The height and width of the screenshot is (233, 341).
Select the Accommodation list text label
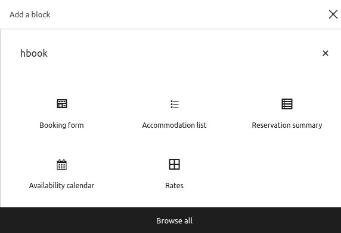tap(174, 125)
